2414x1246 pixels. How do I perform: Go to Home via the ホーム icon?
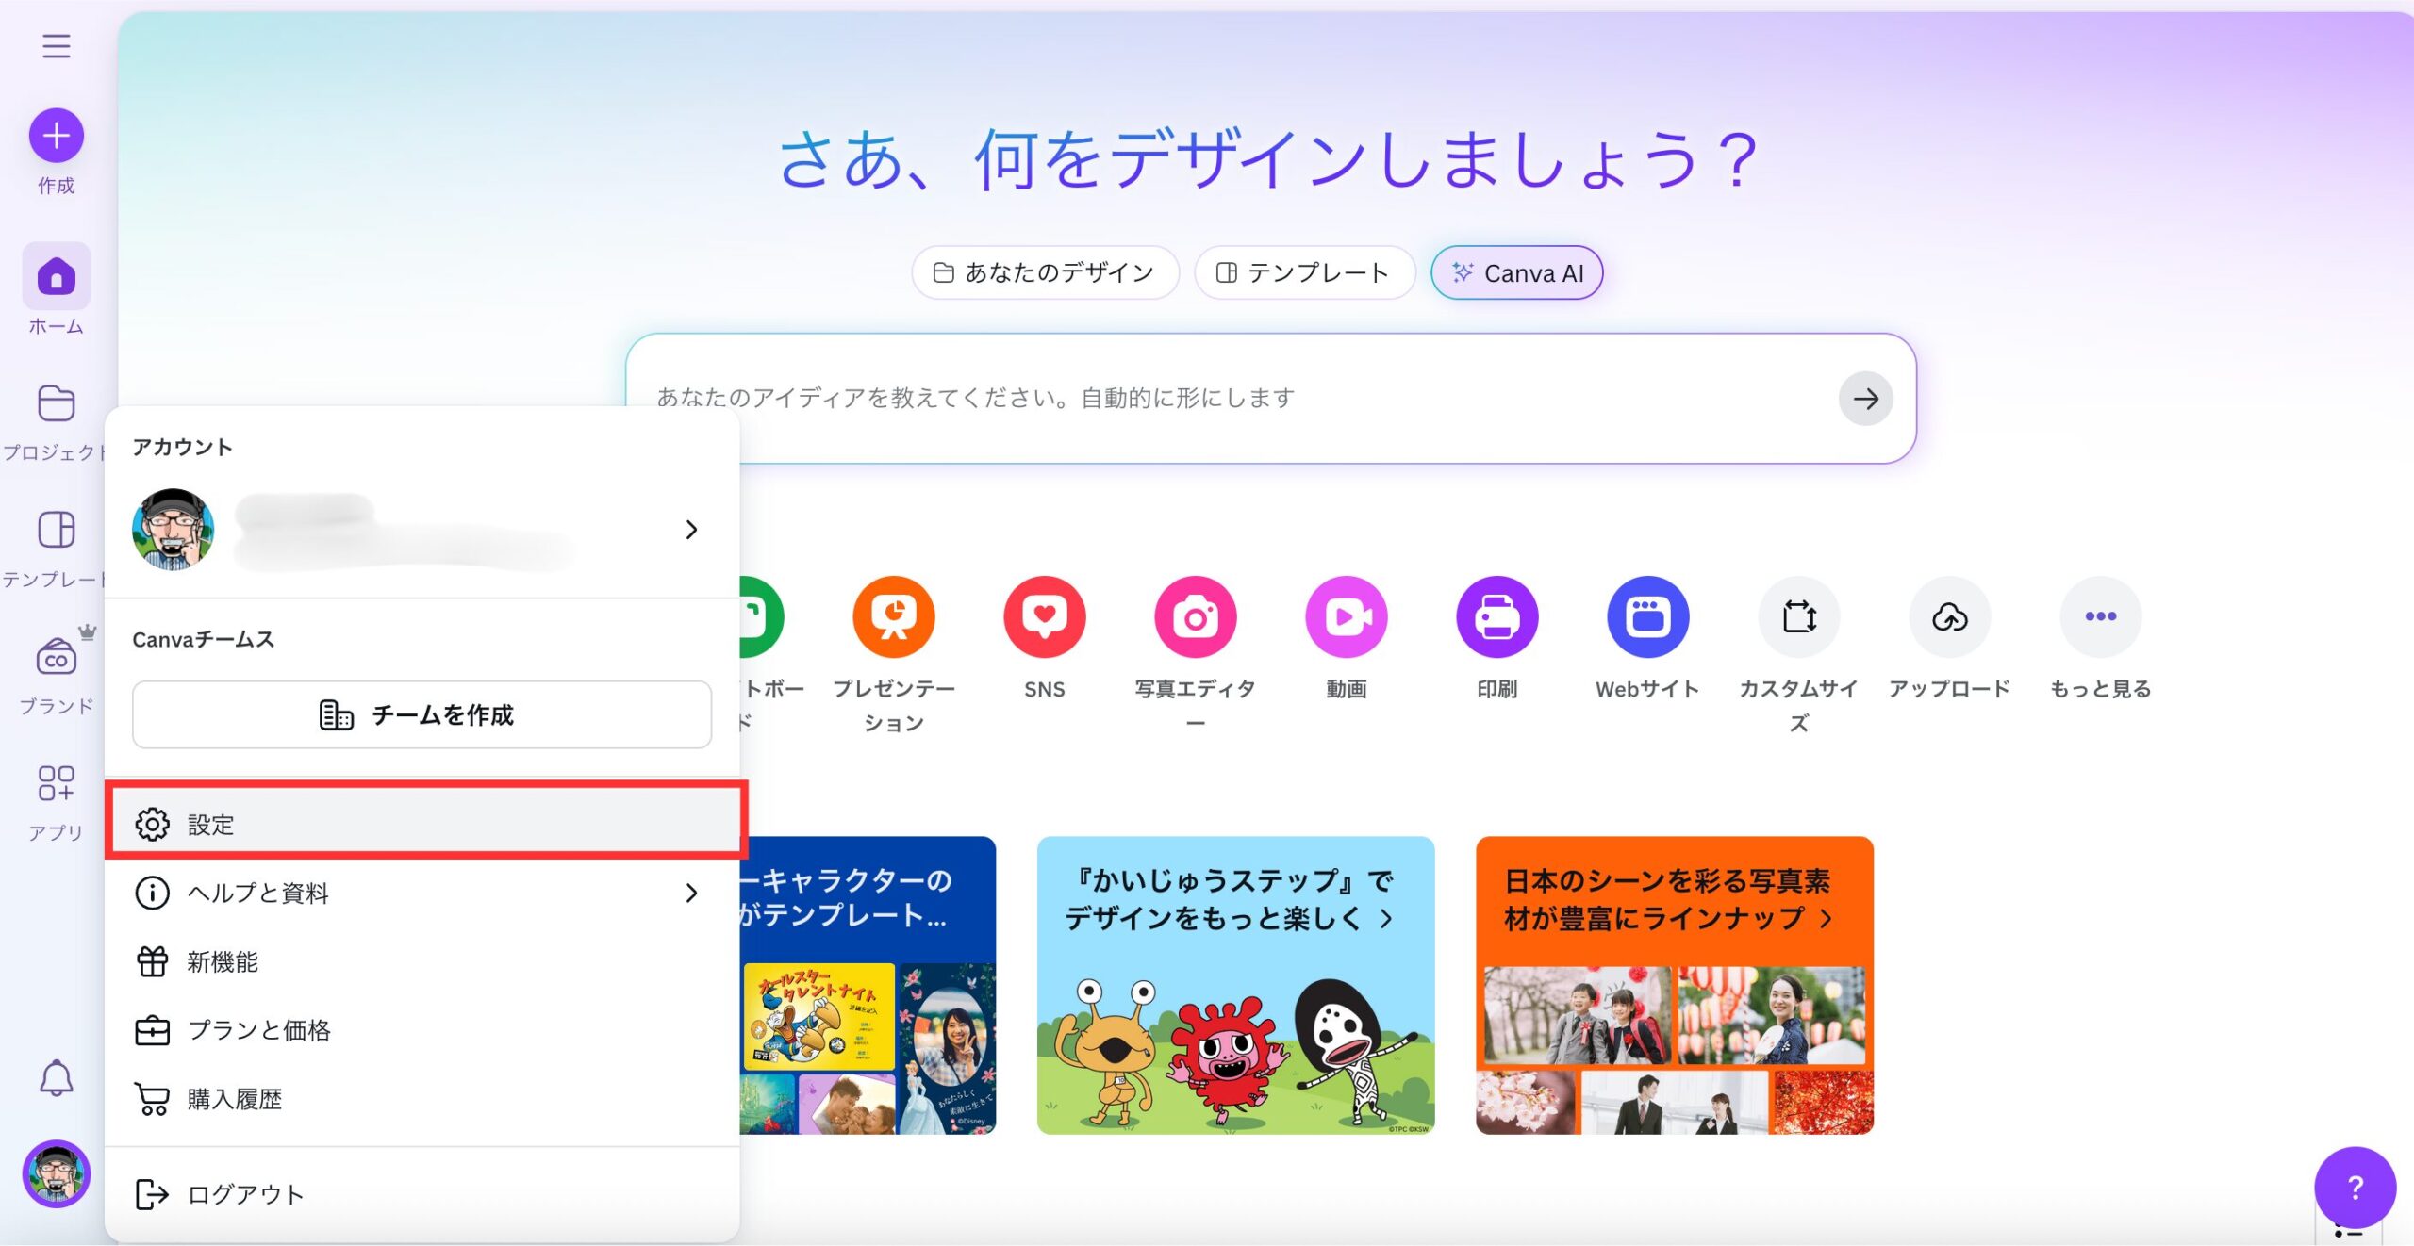pyautogui.click(x=56, y=277)
